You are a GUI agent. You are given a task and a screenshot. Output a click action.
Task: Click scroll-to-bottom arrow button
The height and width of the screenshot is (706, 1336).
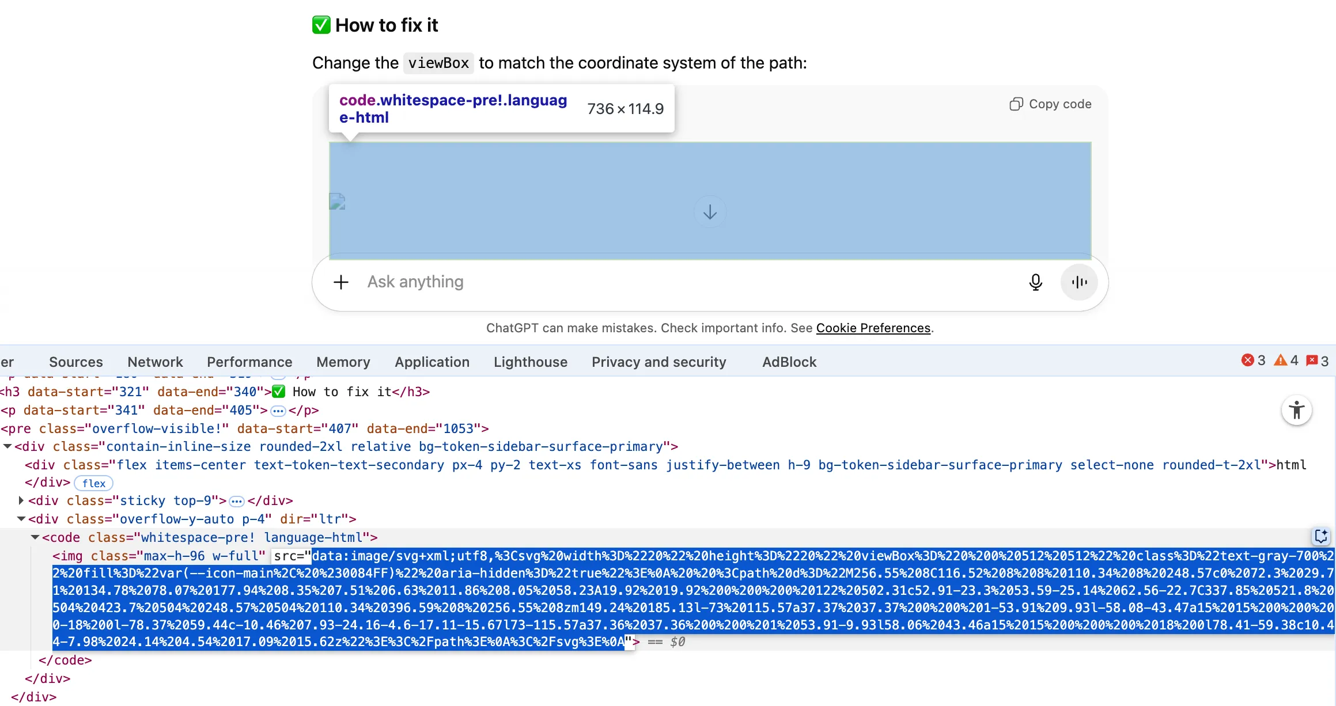[x=710, y=212]
